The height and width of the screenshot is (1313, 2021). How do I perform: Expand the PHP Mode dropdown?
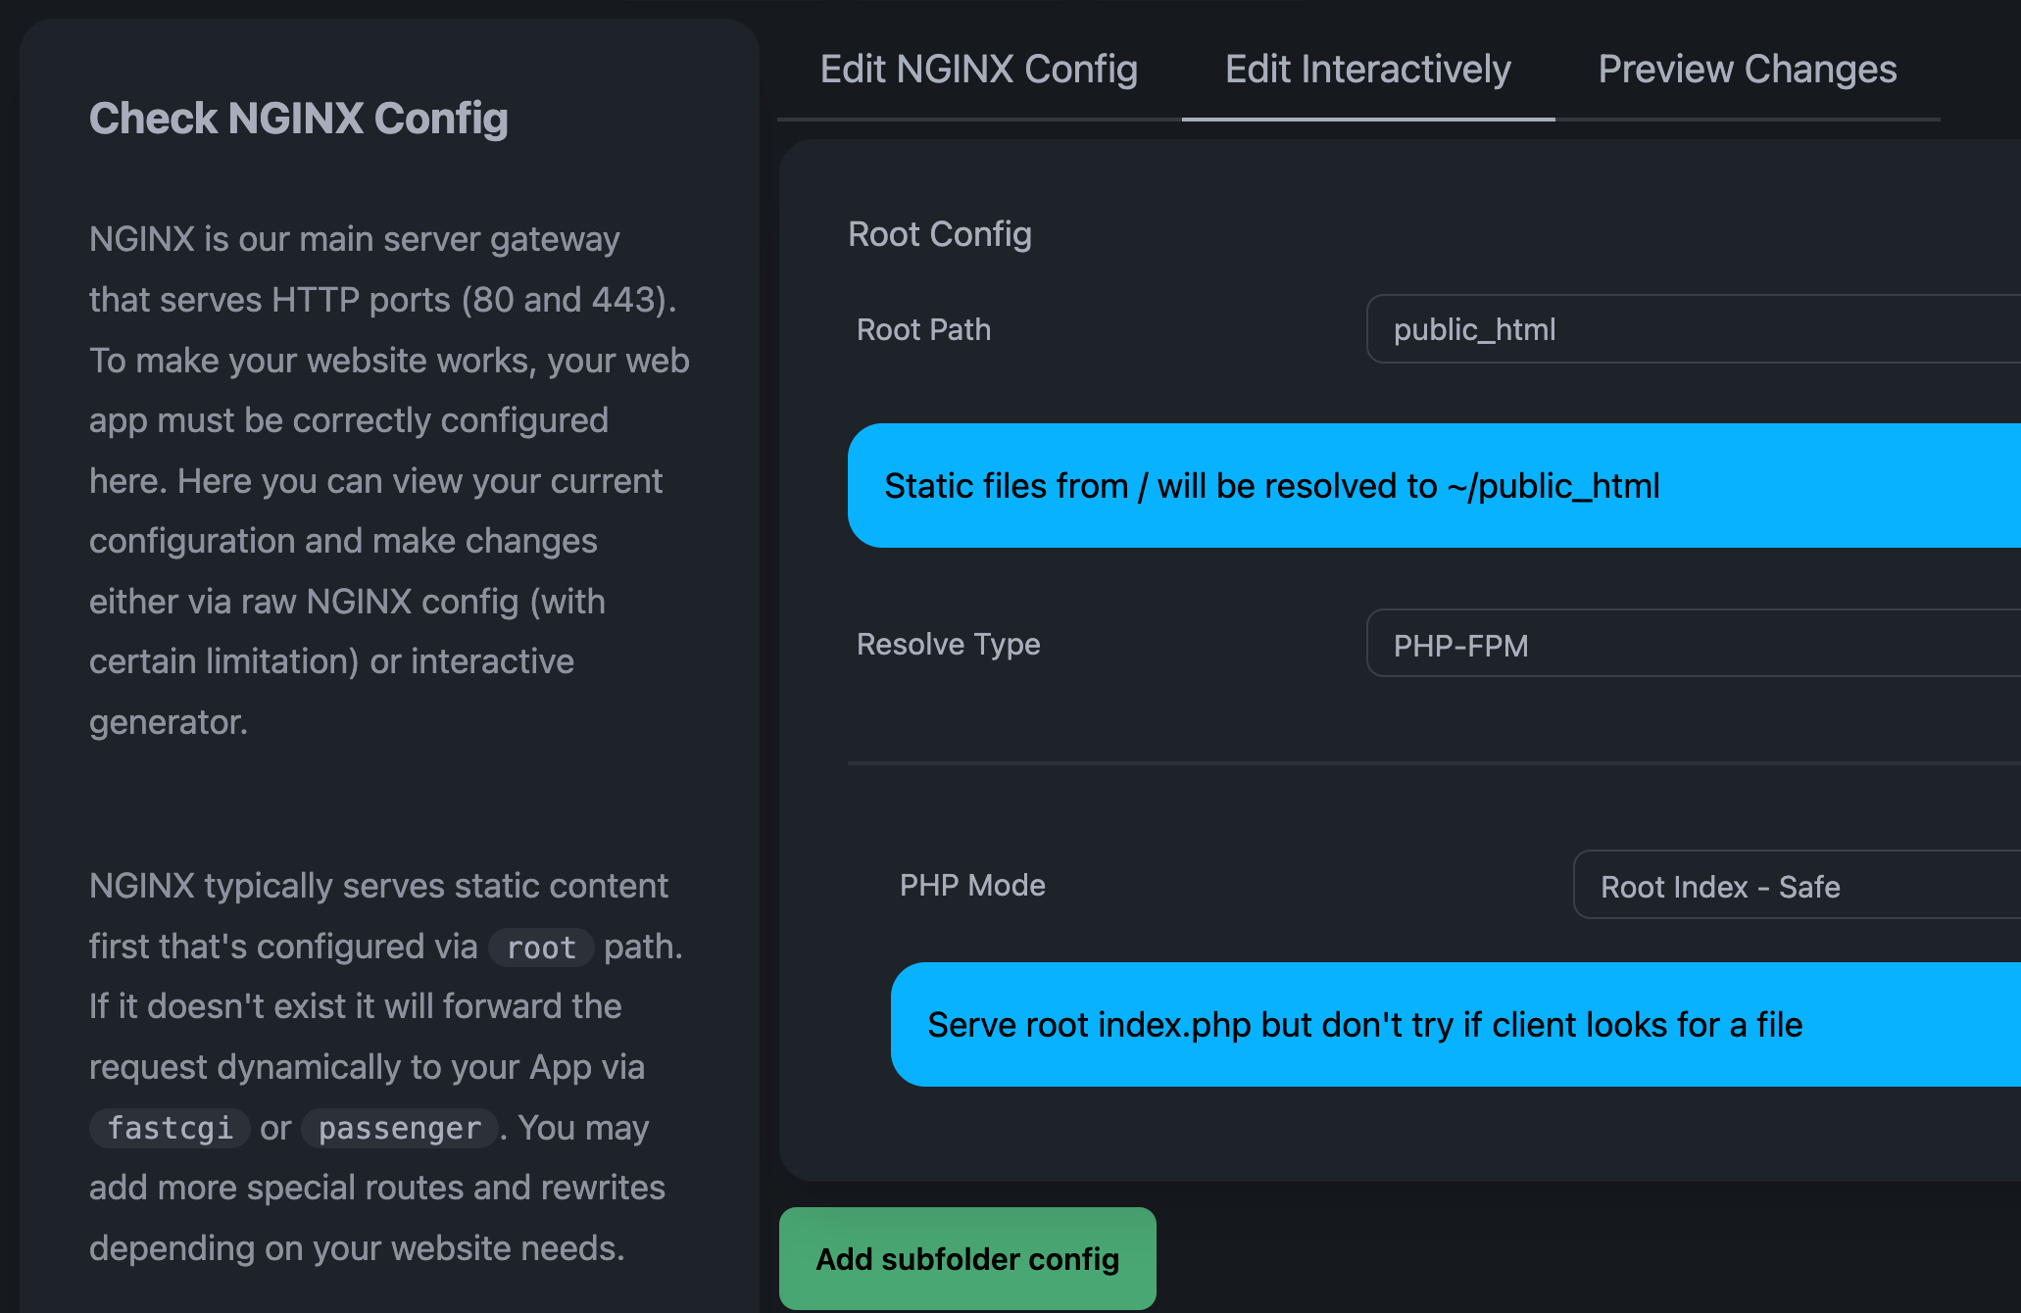click(1796, 886)
